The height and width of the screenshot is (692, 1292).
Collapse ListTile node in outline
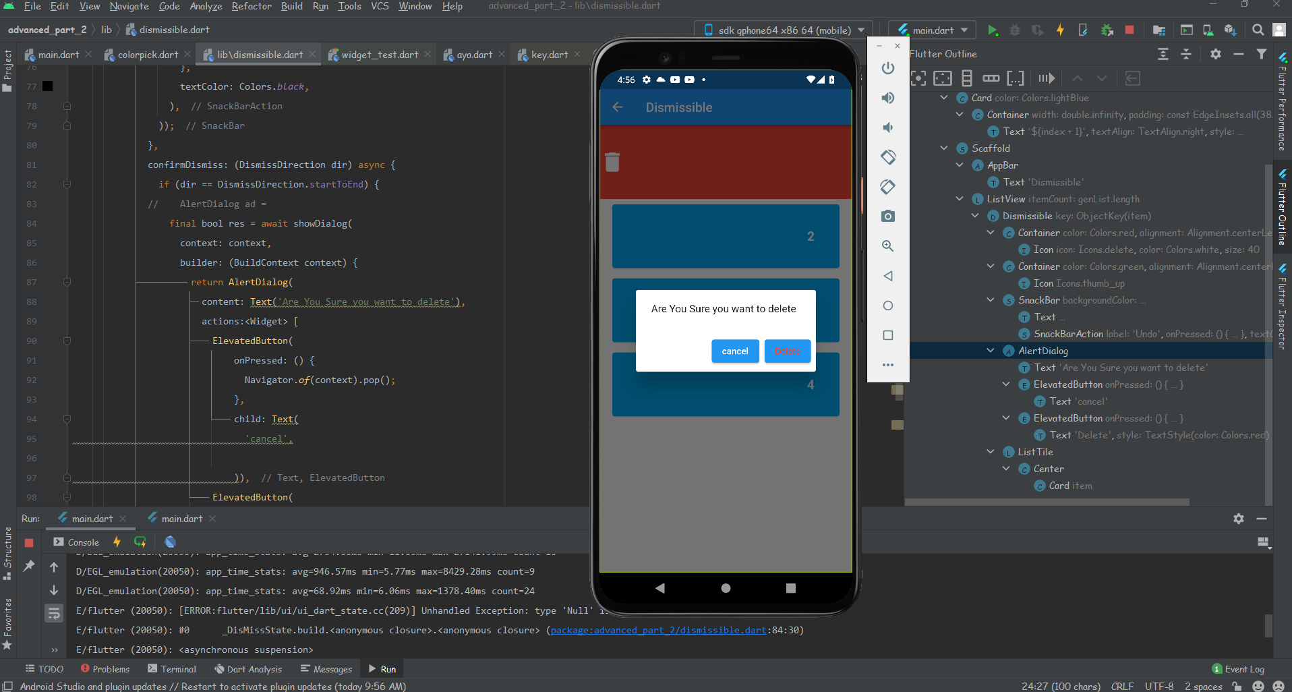[991, 452]
